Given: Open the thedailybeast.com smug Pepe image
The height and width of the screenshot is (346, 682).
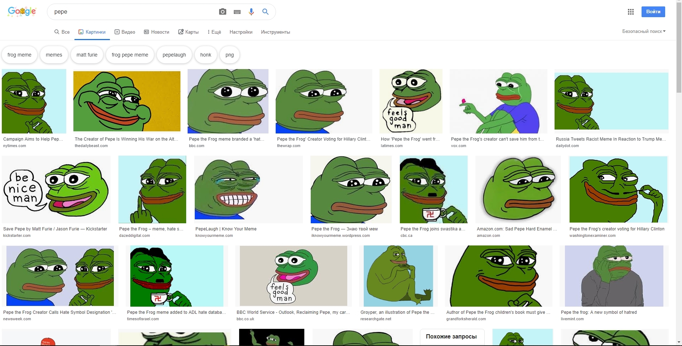Looking at the screenshot, I should [x=127, y=101].
